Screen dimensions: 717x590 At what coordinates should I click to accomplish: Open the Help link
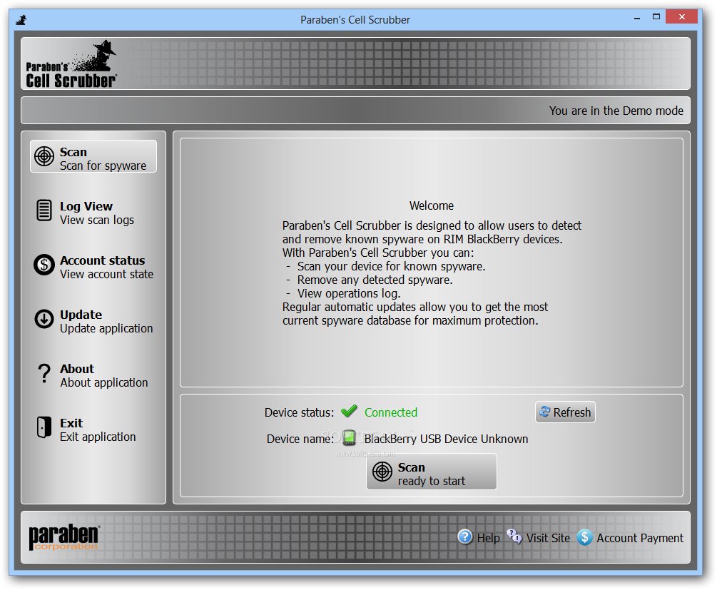[489, 538]
